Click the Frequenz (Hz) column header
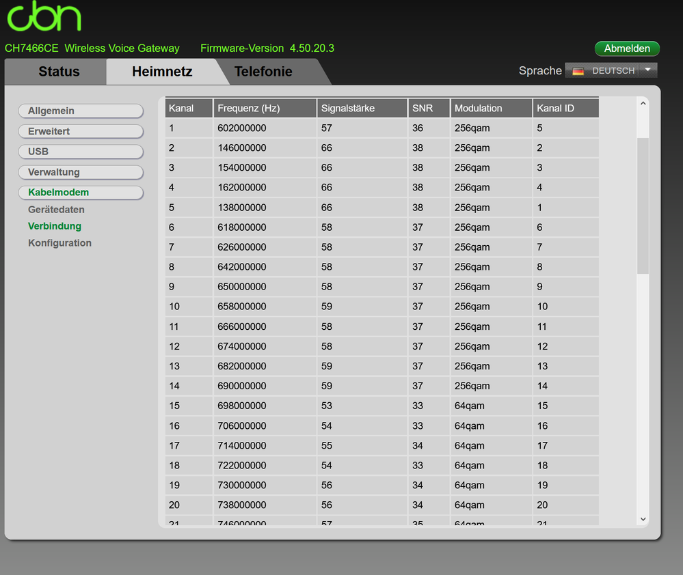683x575 pixels. (x=265, y=109)
